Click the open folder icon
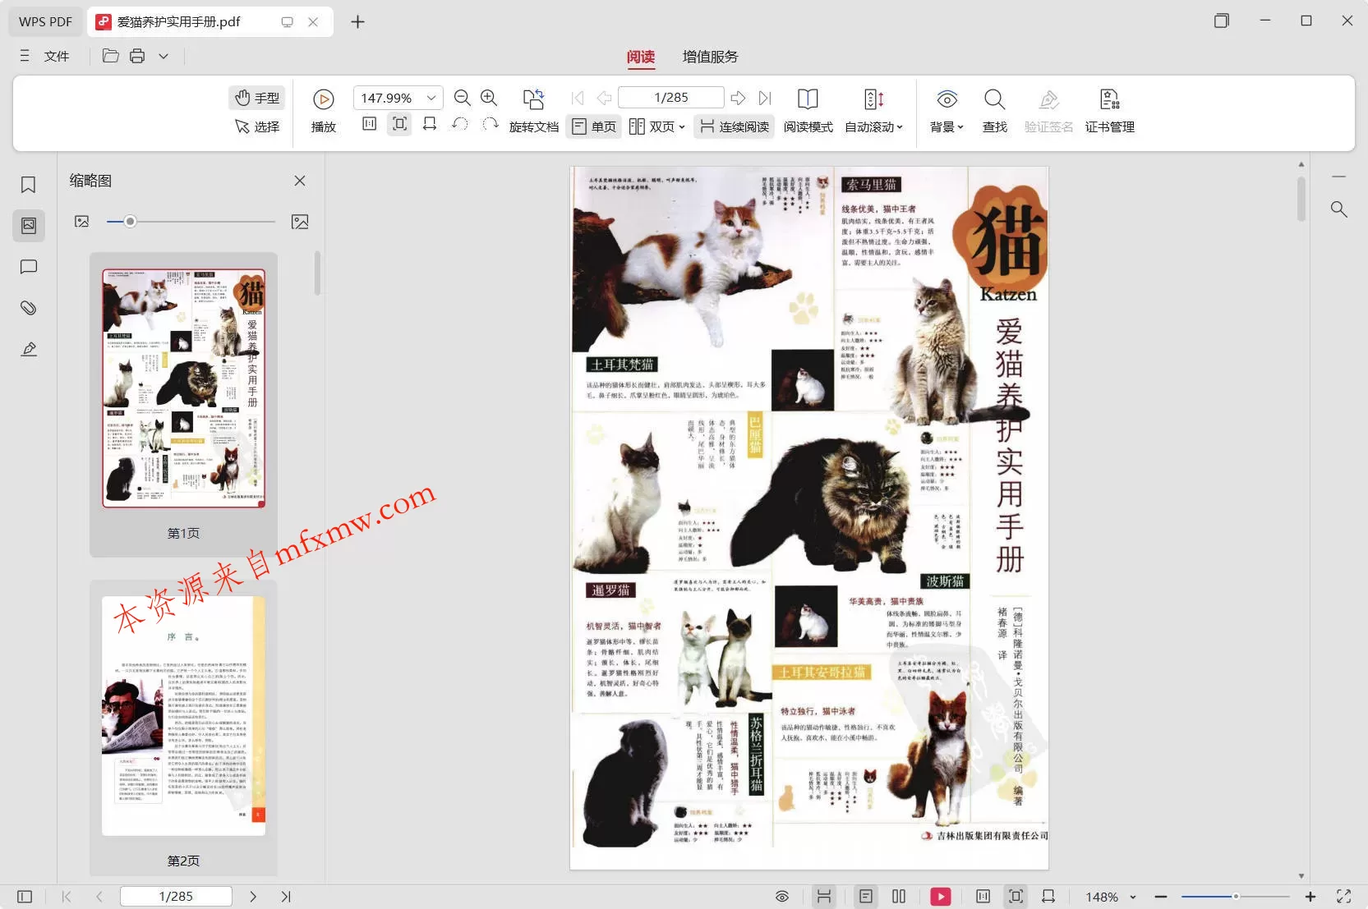 111,56
